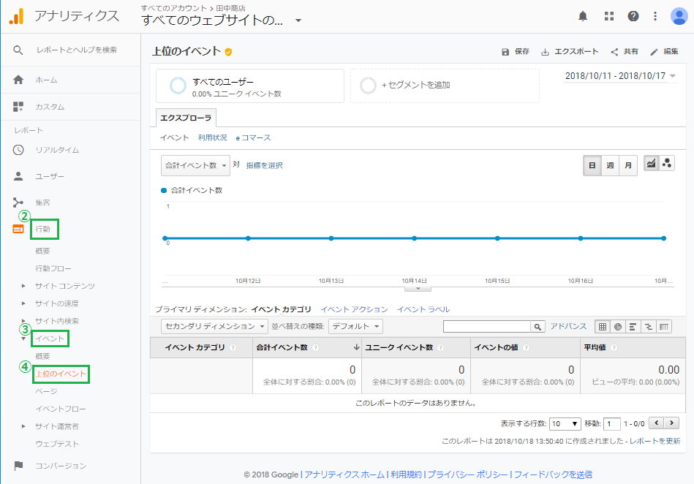Select the イベント metric group

[174, 137]
